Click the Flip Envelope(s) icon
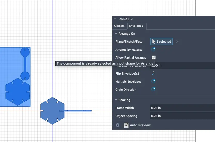The image size is (215, 142). point(153,73)
